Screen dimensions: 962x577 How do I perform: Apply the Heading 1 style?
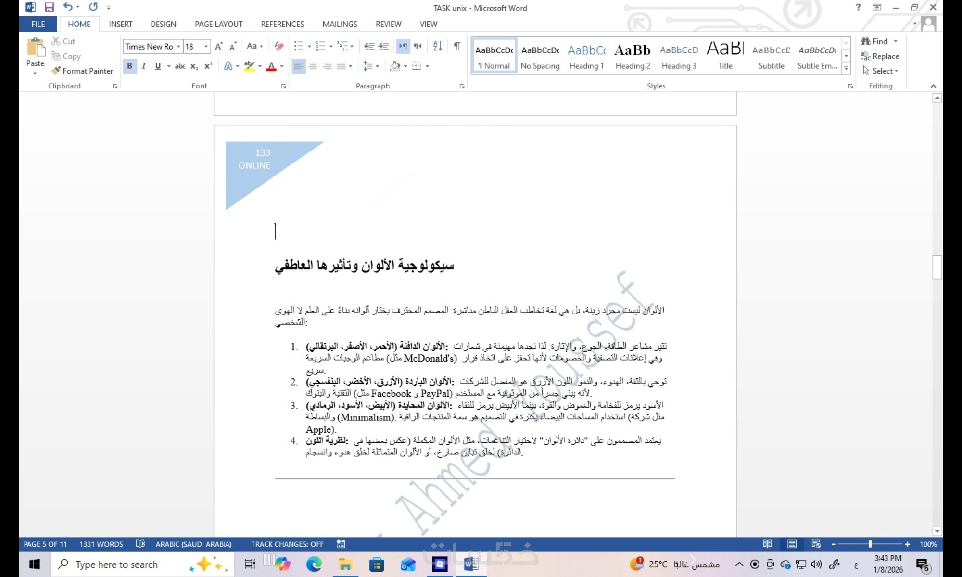pyautogui.click(x=586, y=56)
